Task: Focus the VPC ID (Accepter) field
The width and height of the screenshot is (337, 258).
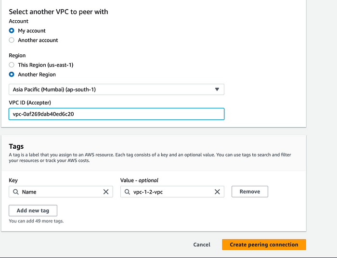Action: (x=117, y=114)
